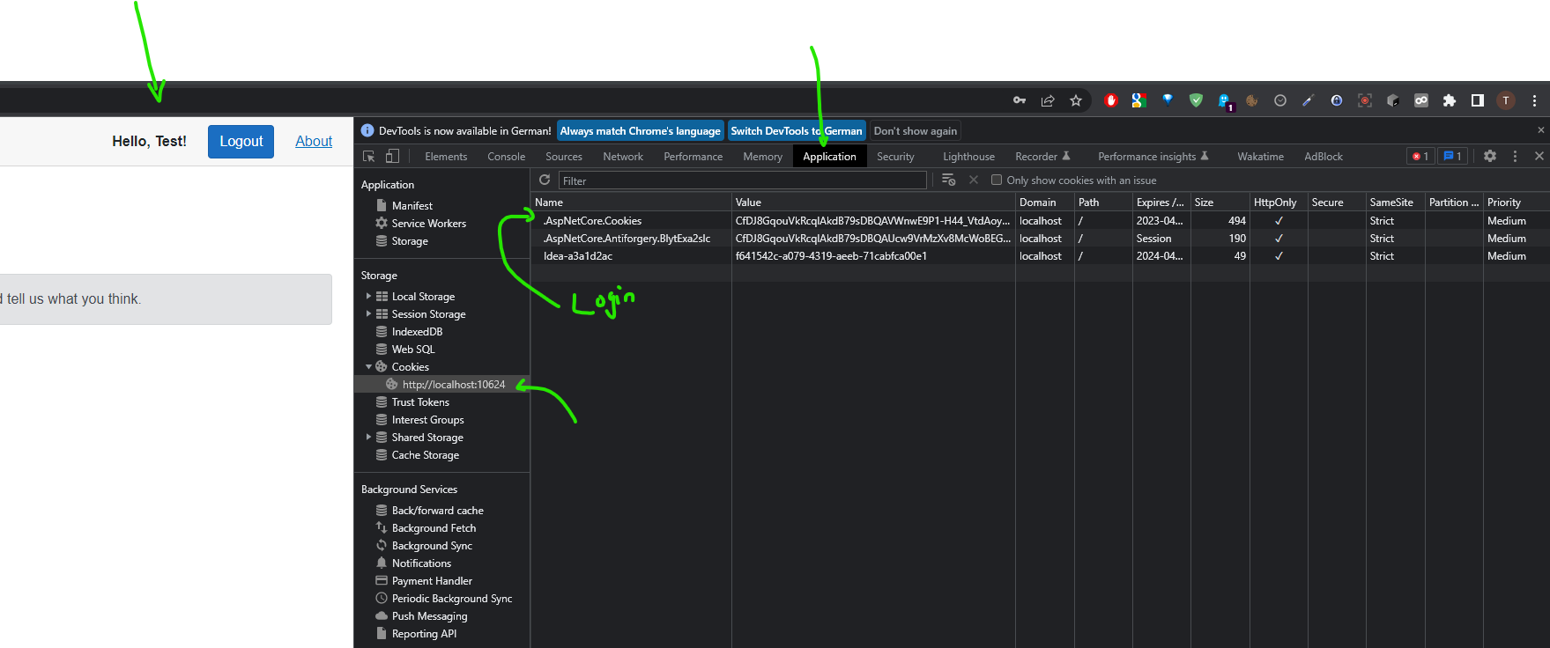Open DevTools settings gear
Viewport: 1550px width, 648px height.
[x=1490, y=156]
